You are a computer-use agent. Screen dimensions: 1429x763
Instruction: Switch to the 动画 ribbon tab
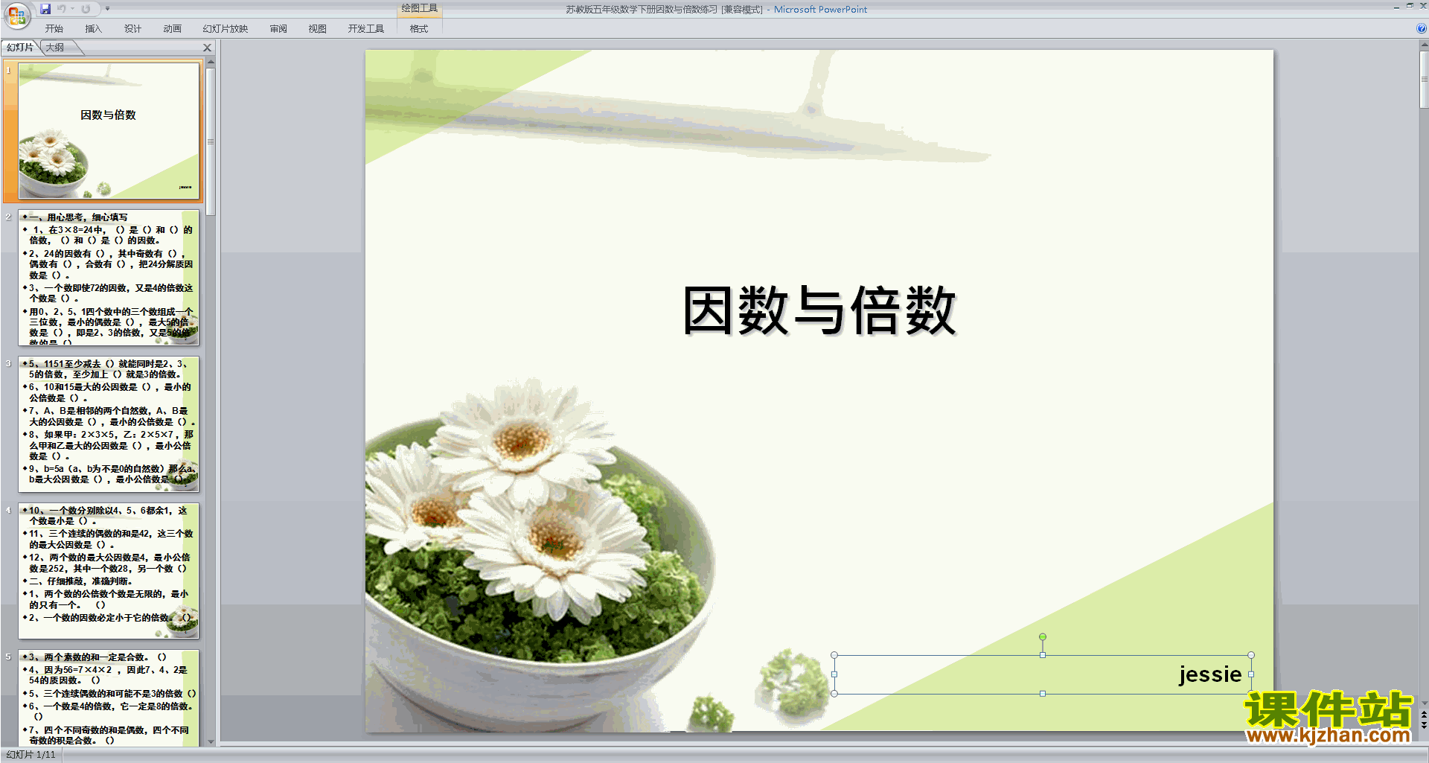[x=173, y=29]
